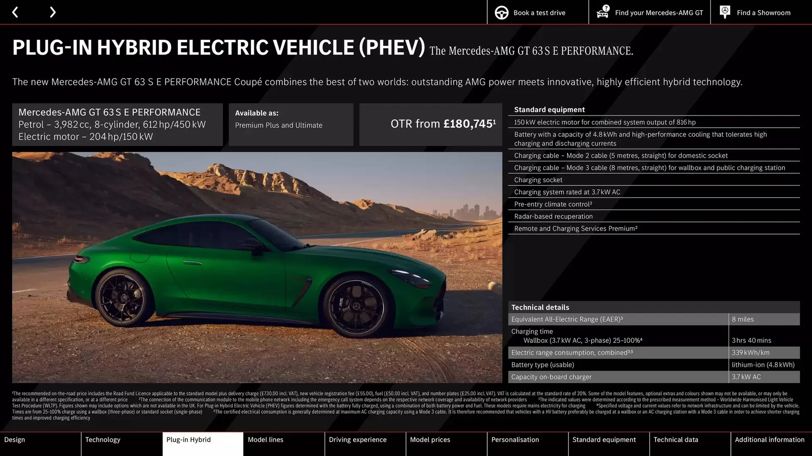Click 'Remote and Charging Services Premium' row
The width and height of the screenshot is (812, 456).
pos(654,229)
